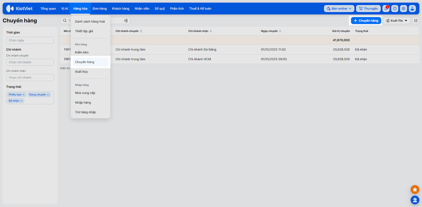Screen dimensions: 422x207
Task: Open the search filter sliders icon
Action: pyautogui.click(x=126, y=20)
